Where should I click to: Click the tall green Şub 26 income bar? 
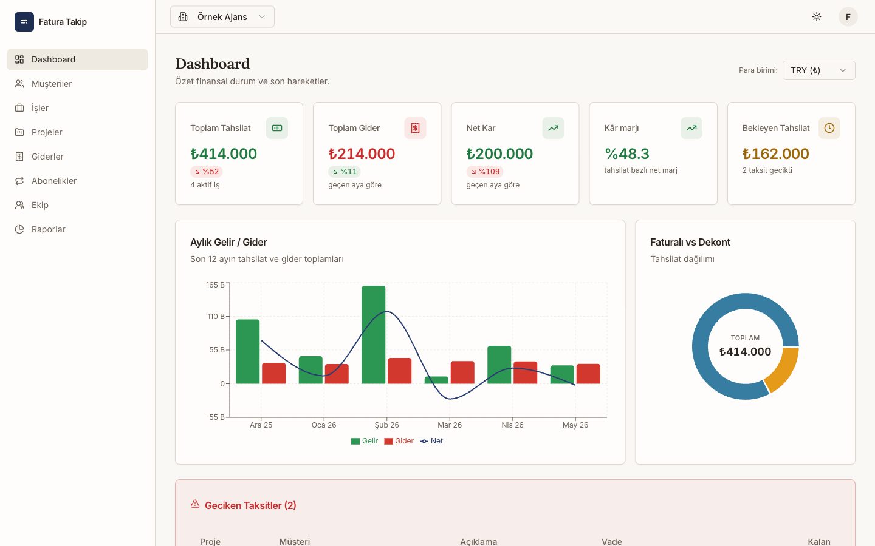coord(374,335)
